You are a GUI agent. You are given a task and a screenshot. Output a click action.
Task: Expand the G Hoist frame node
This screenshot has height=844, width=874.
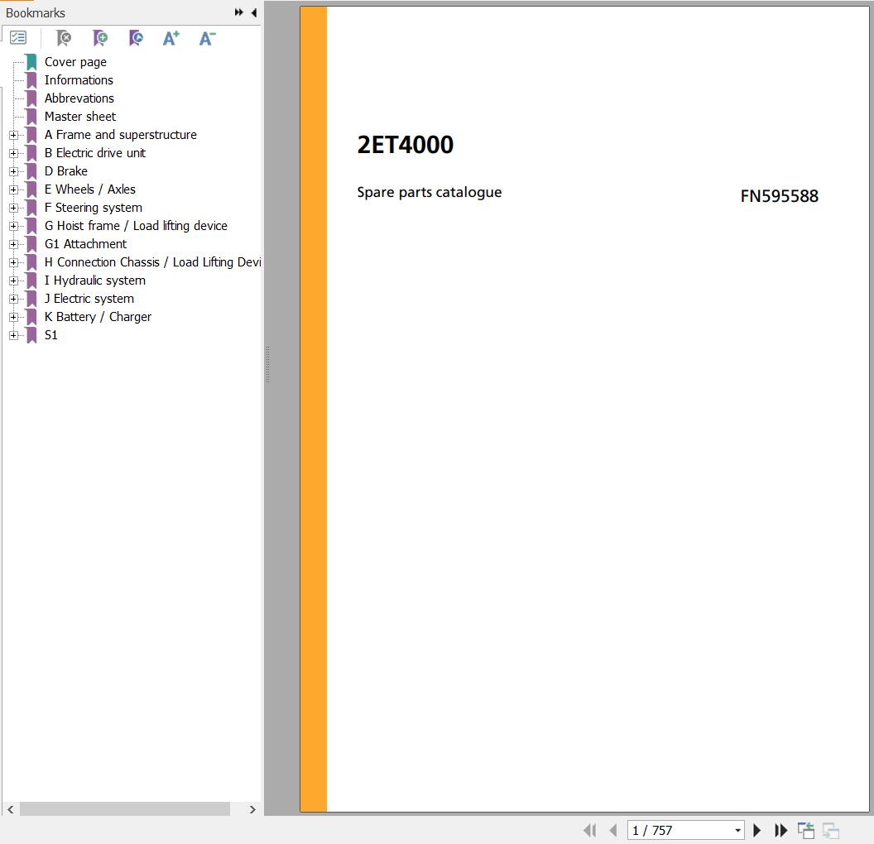[x=13, y=226]
